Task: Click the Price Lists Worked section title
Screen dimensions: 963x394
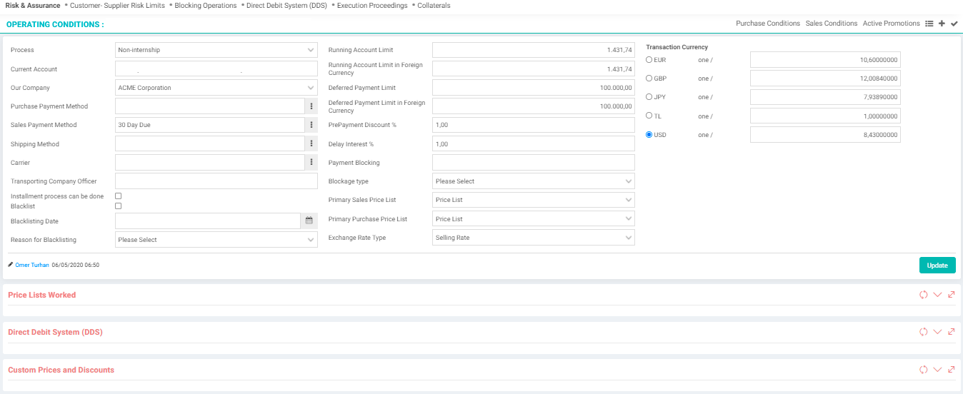Action: click(x=42, y=295)
